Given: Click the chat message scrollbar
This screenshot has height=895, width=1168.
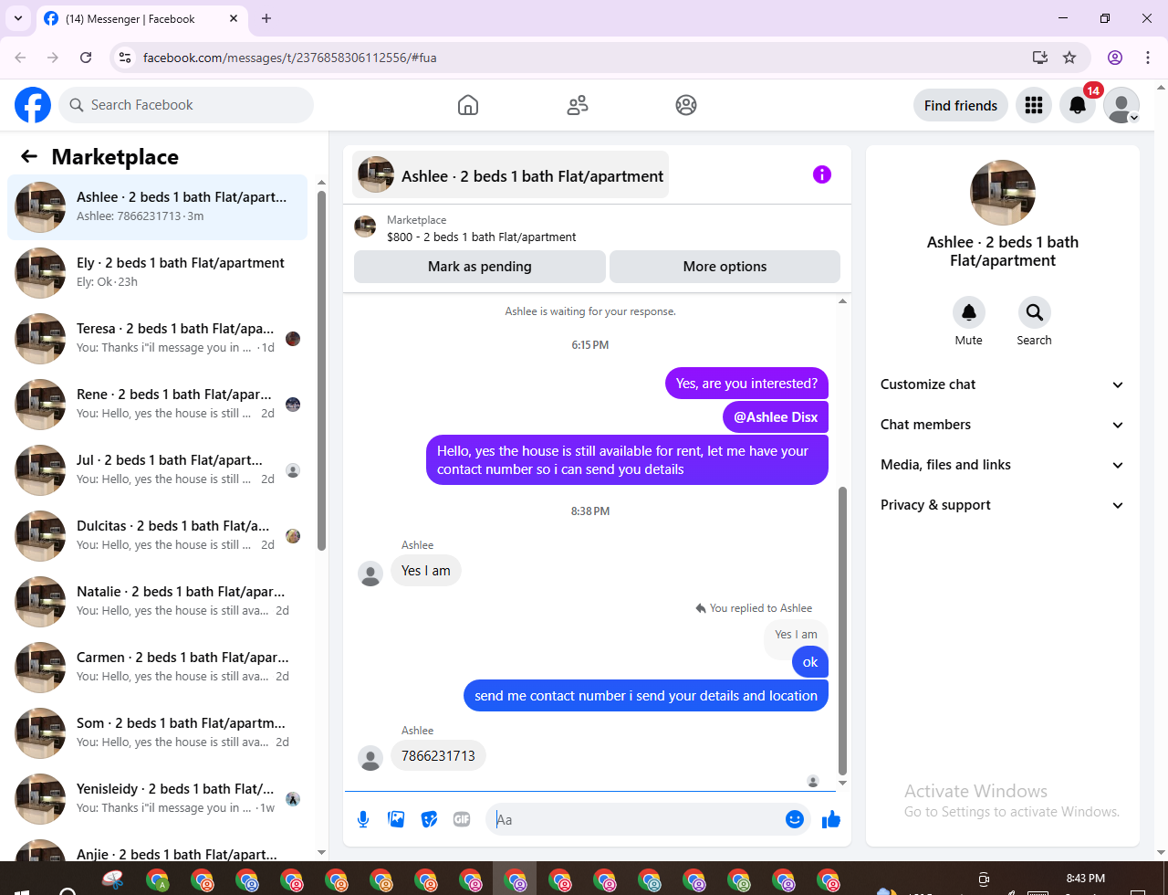Looking at the screenshot, I should 842,630.
